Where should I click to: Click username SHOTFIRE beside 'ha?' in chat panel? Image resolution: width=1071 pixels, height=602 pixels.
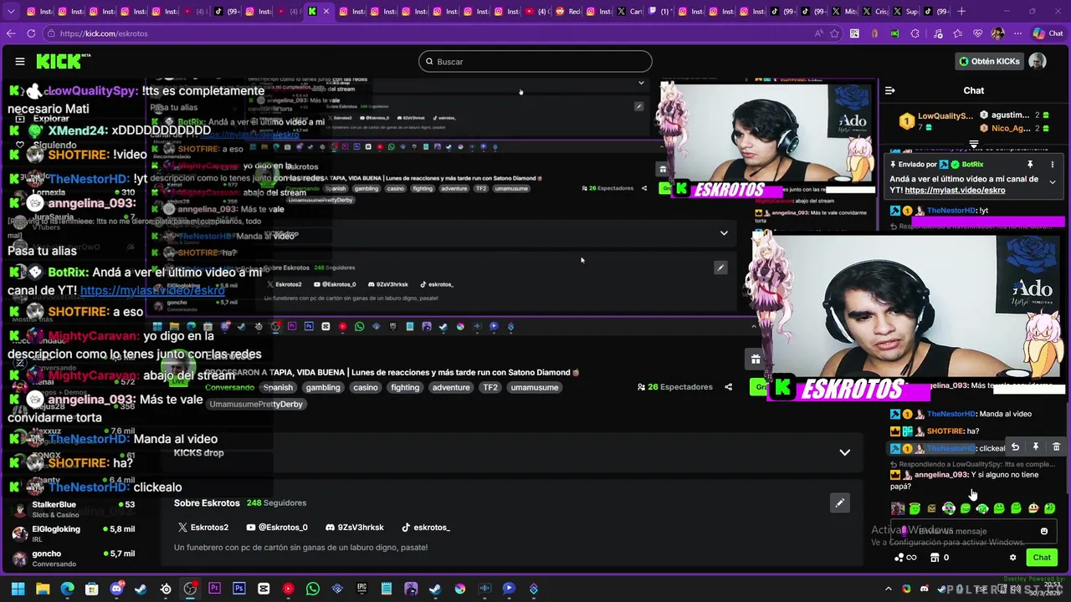click(945, 431)
